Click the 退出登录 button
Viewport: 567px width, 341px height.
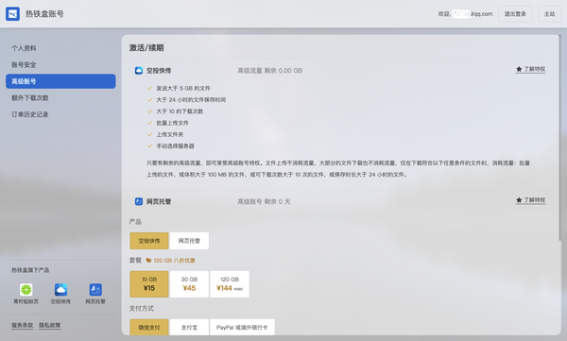[515, 14]
